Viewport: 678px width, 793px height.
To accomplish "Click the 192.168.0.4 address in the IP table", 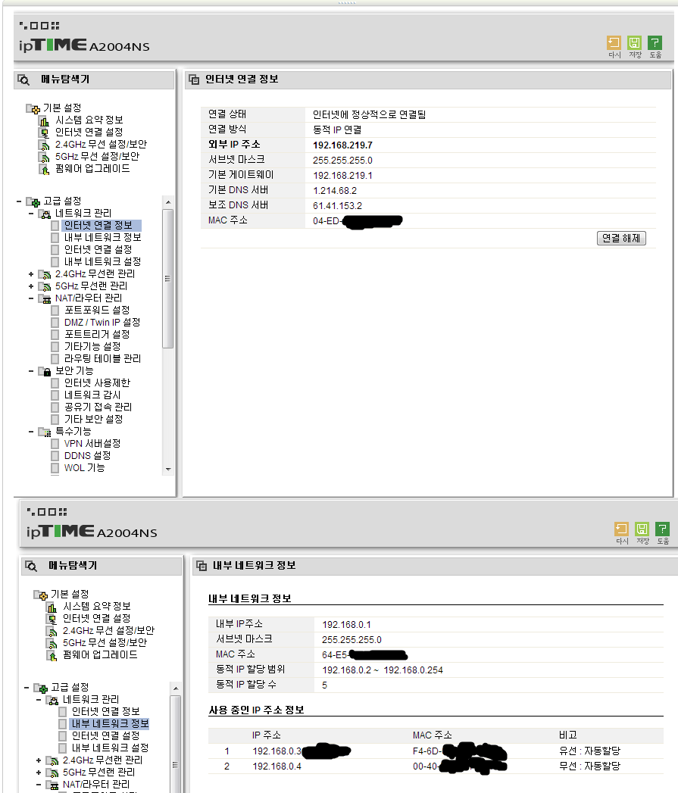I will [x=277, y=766].
